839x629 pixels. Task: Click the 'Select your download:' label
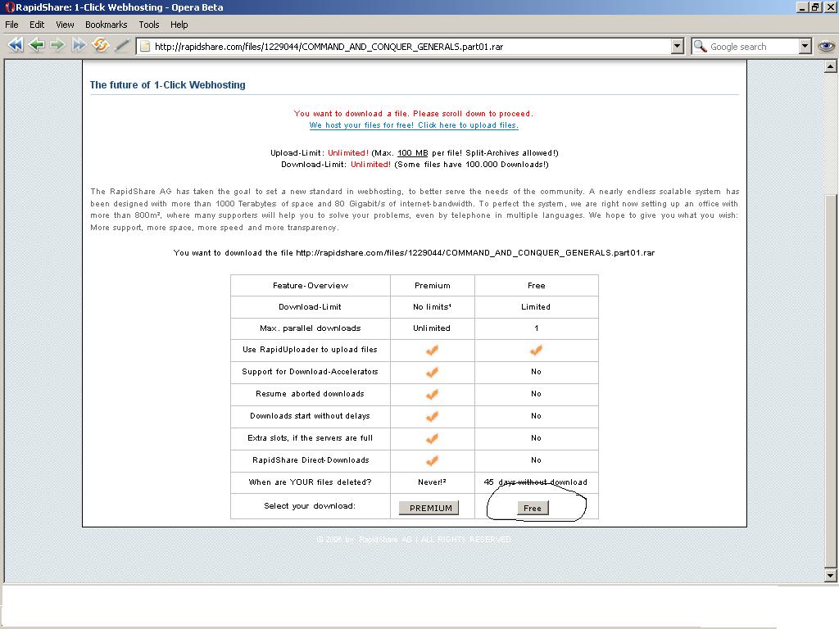[x=309, y=506]
